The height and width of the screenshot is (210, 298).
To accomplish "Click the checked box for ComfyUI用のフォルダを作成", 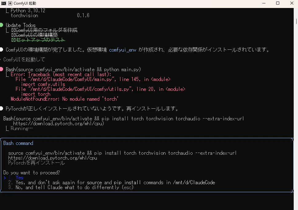I will (x=13, y=30).
